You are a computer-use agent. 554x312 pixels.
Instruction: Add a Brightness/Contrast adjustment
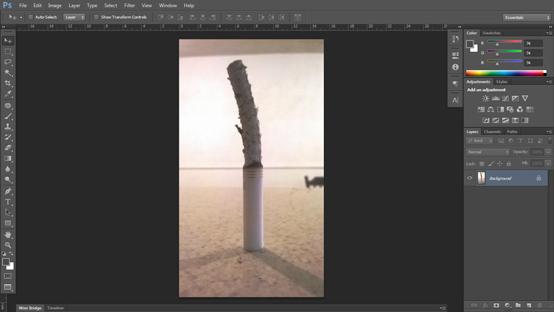(x=485, y=98)
